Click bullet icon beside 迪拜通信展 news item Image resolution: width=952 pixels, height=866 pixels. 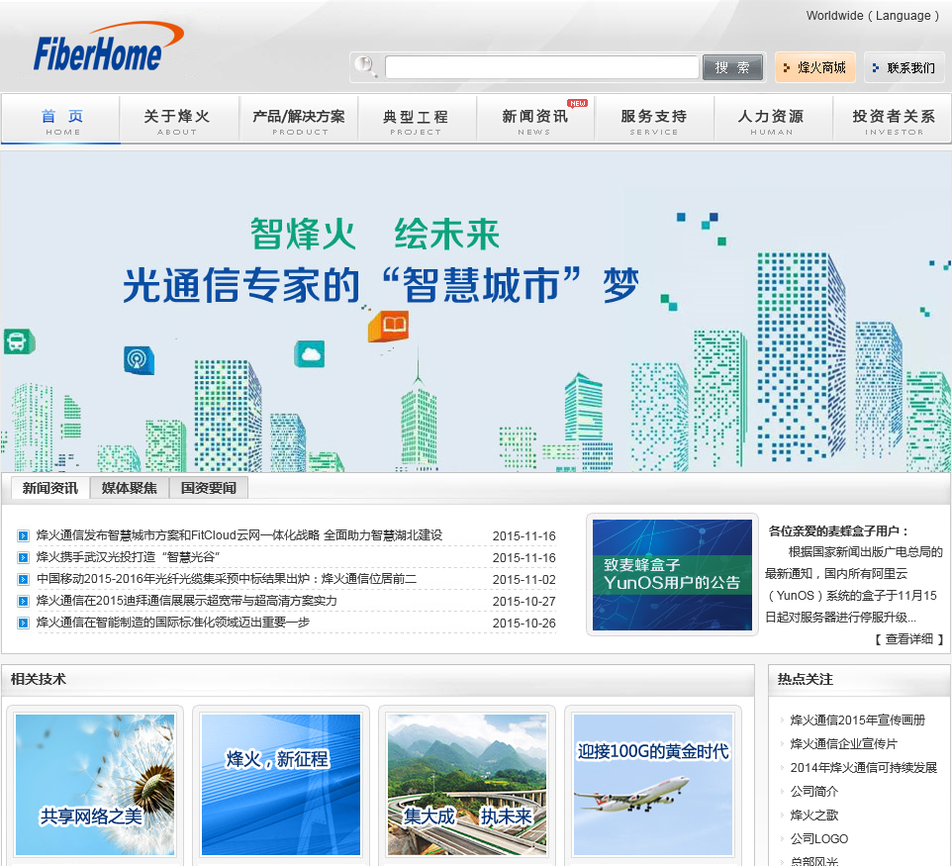(x=23, y=601)
